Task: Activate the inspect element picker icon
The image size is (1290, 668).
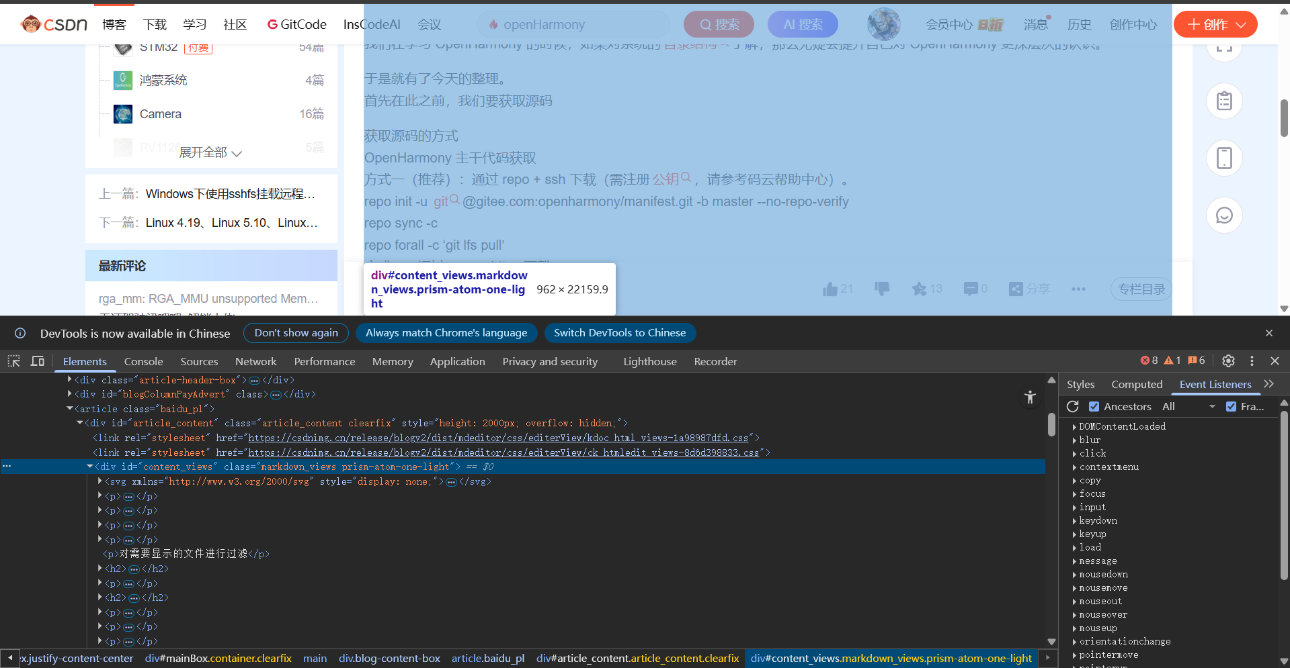Action: pyautogui.click(x=13, y=361)
